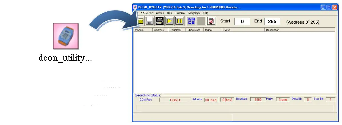
Task: Click the End address field showing 255
Action: (x=272, y=22)
